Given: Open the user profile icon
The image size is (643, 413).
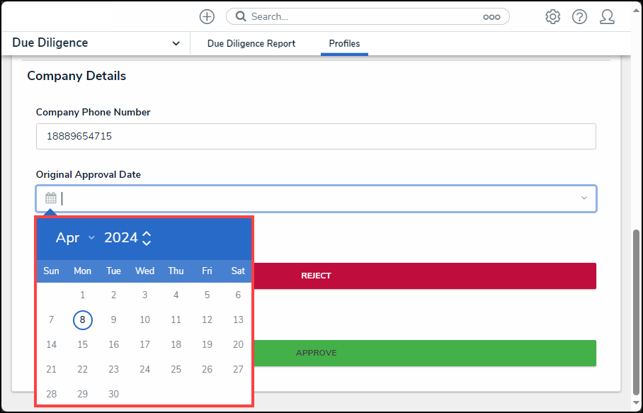Looking at the screenshot, I should pos(607,17).
